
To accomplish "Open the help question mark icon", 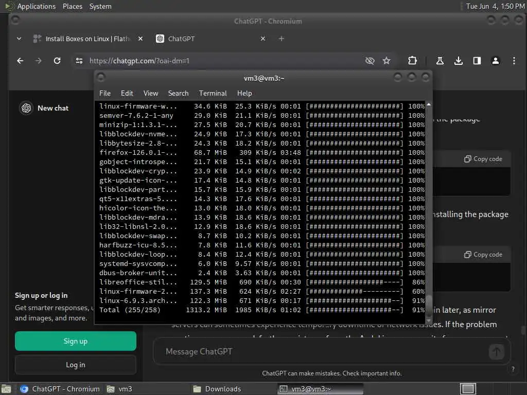I will point(513,369).
